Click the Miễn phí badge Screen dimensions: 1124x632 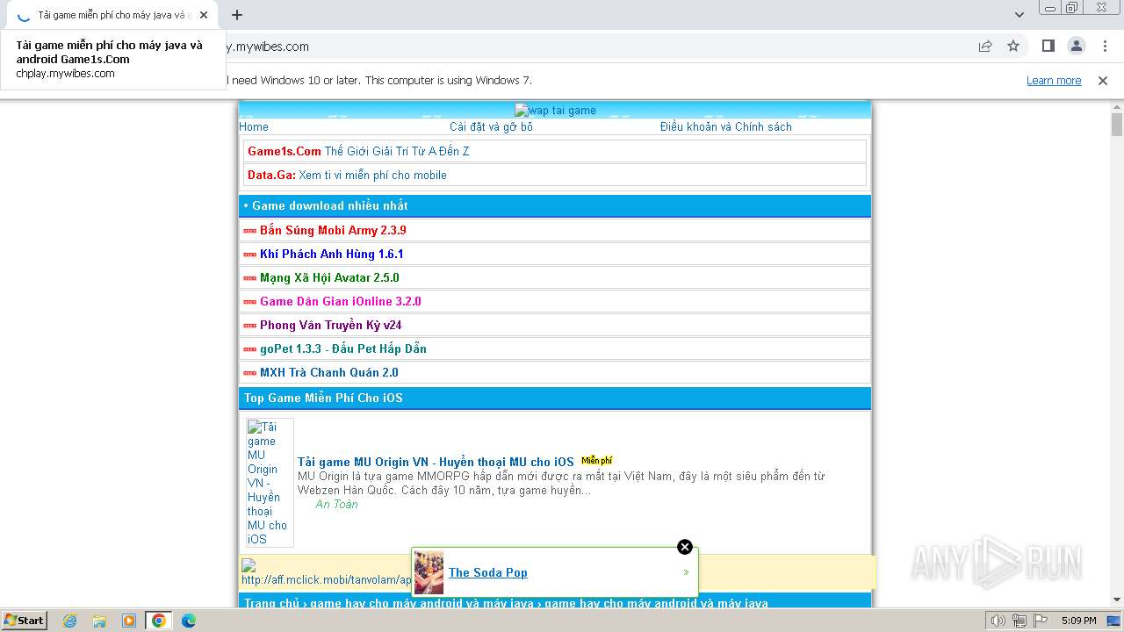(x=597, y=460)
